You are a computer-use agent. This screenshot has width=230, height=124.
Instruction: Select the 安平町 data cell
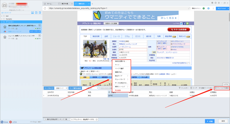click(118, 96)
